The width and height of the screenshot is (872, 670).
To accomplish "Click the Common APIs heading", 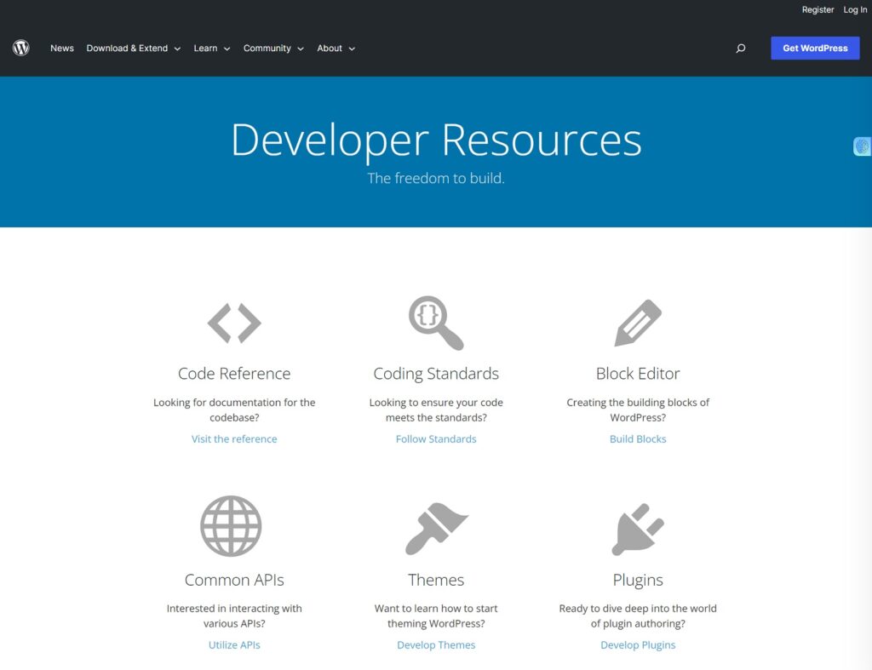I will [234, 580].
